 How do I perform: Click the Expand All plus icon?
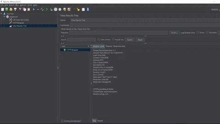tap(34, 9)
